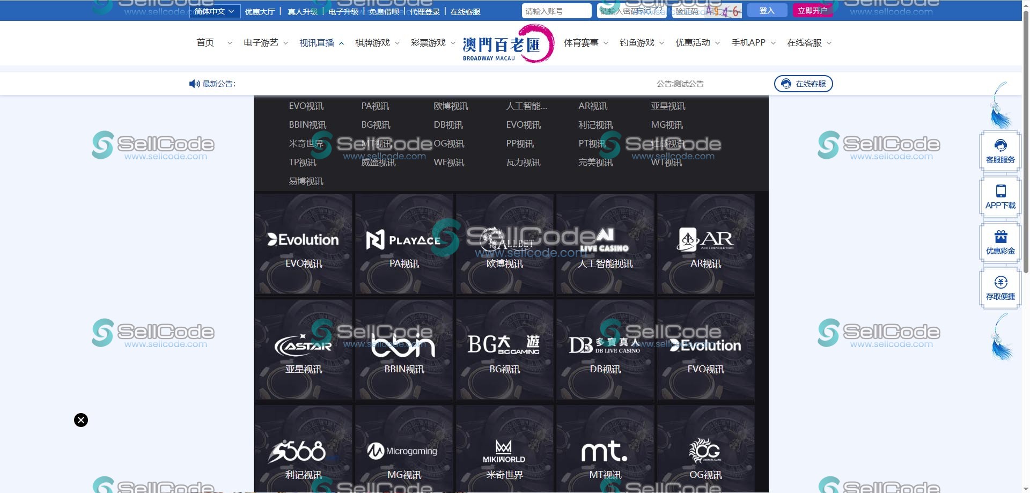Open the 代理登录 agent login link
The image size is (1030, 493).
click(x=424, y=11)
